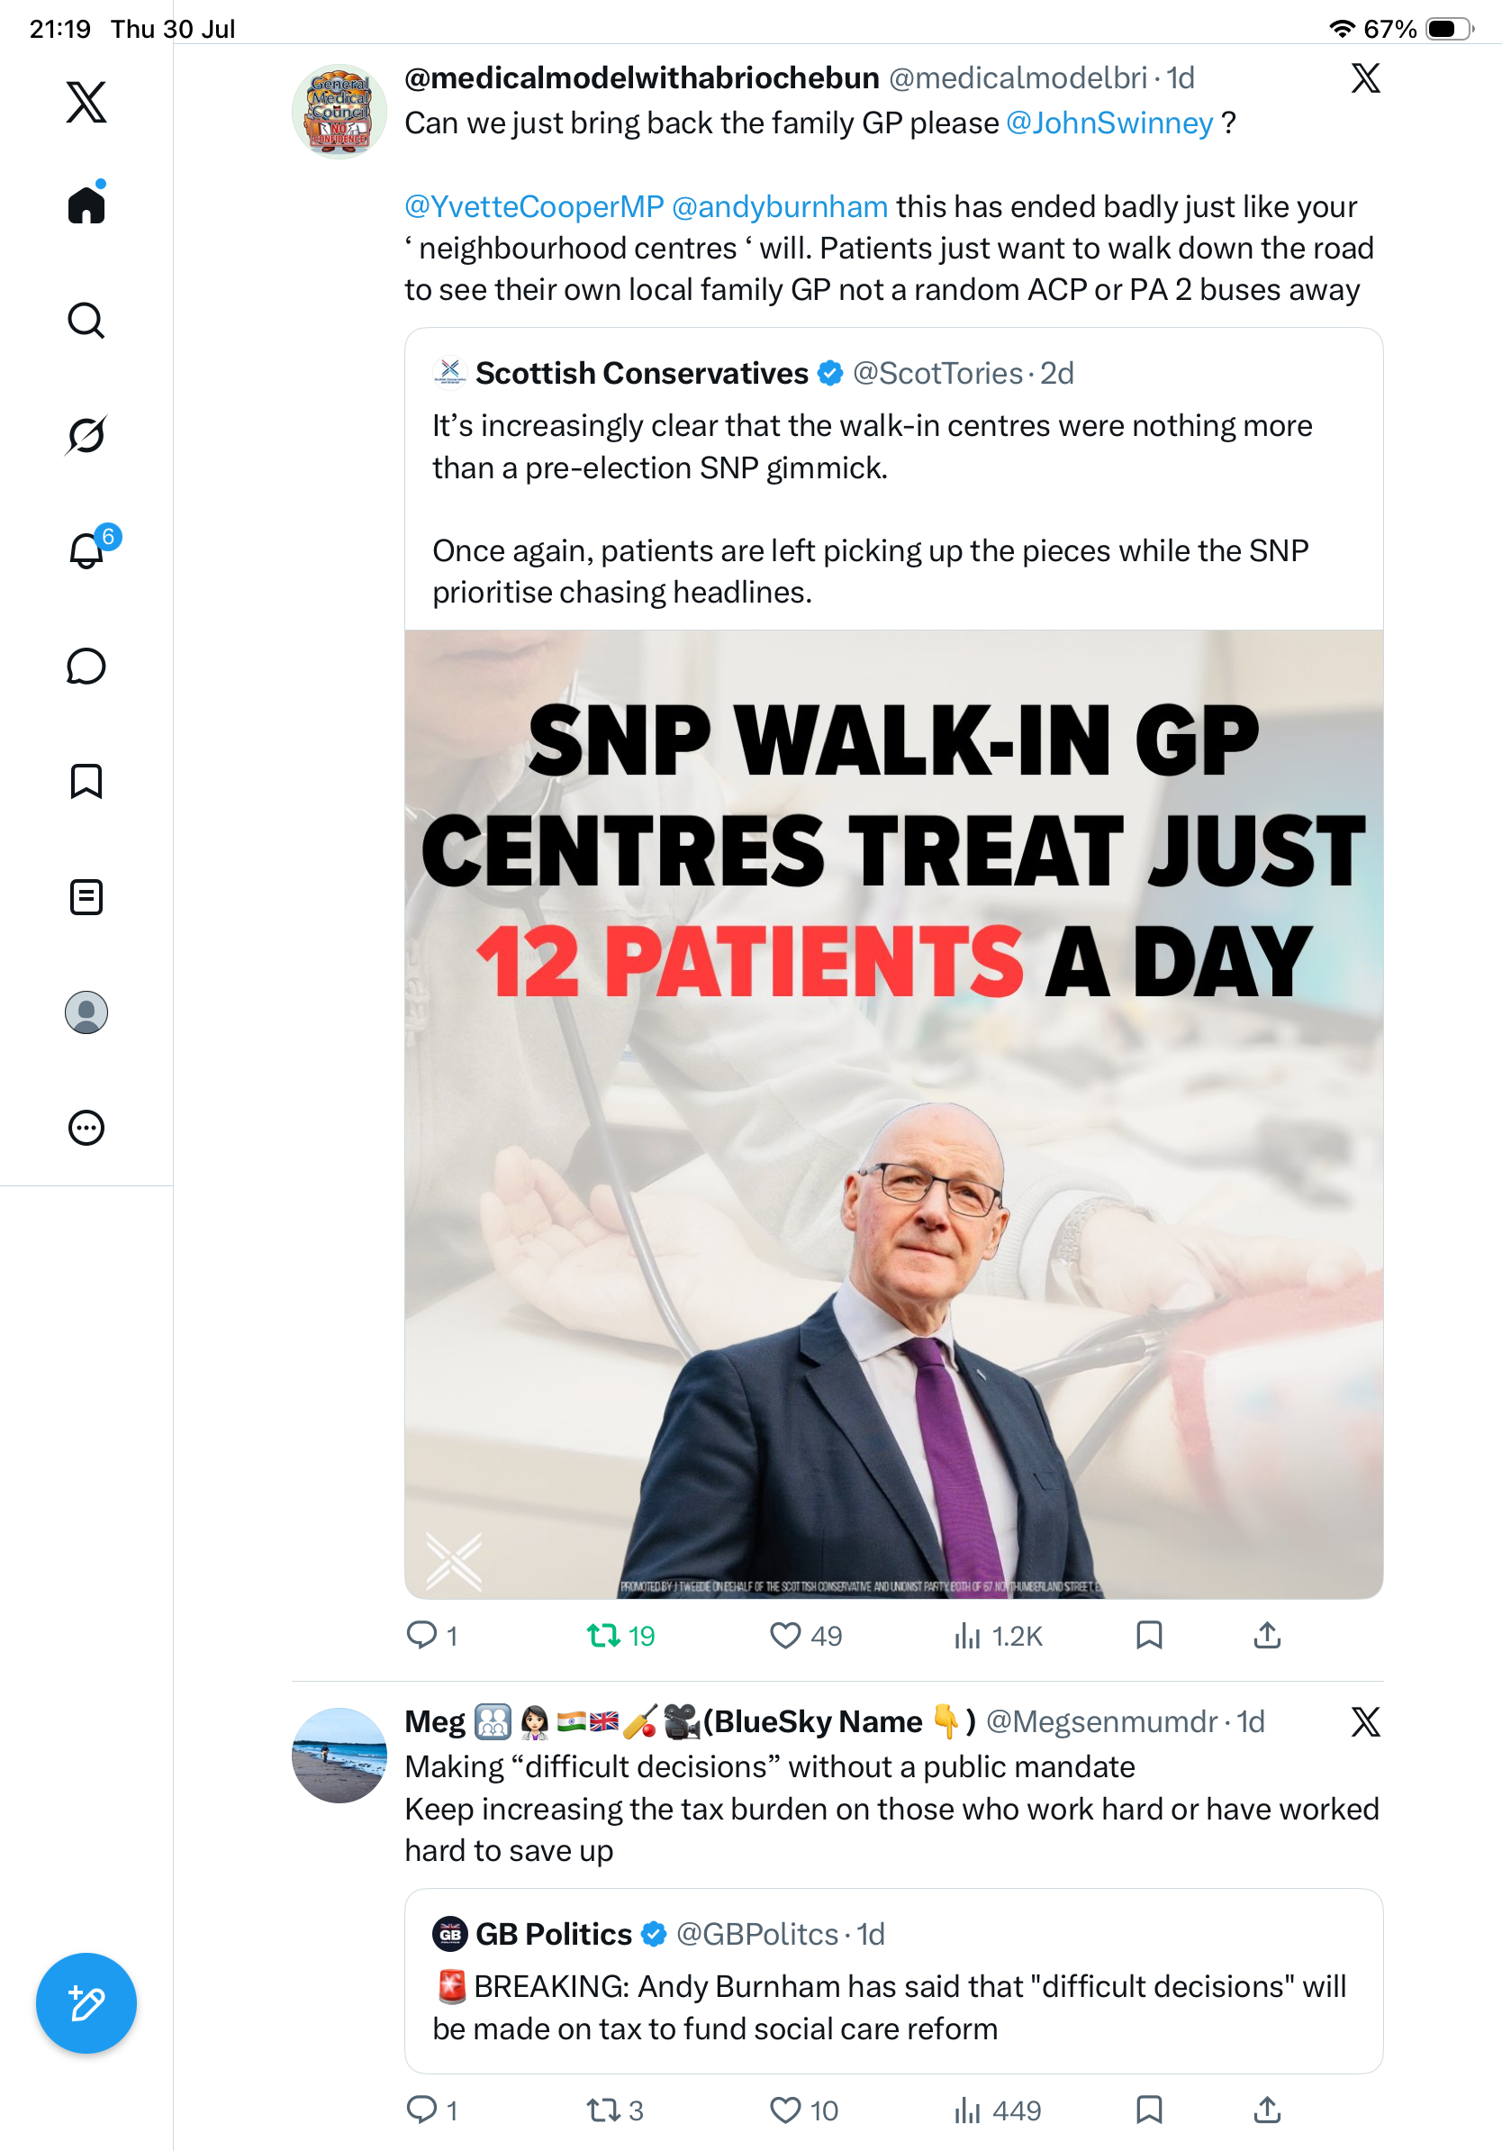Open Bookmarks in the sidebar
1502x2151 pixels.
pos(86,781)
